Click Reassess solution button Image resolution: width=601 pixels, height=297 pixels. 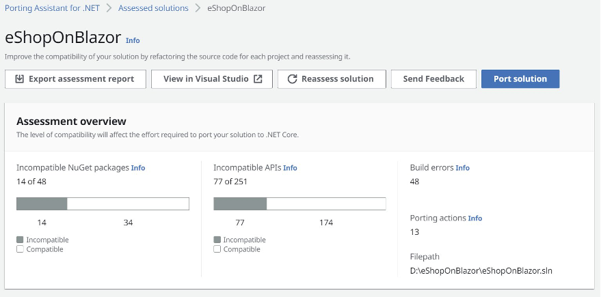332,79
